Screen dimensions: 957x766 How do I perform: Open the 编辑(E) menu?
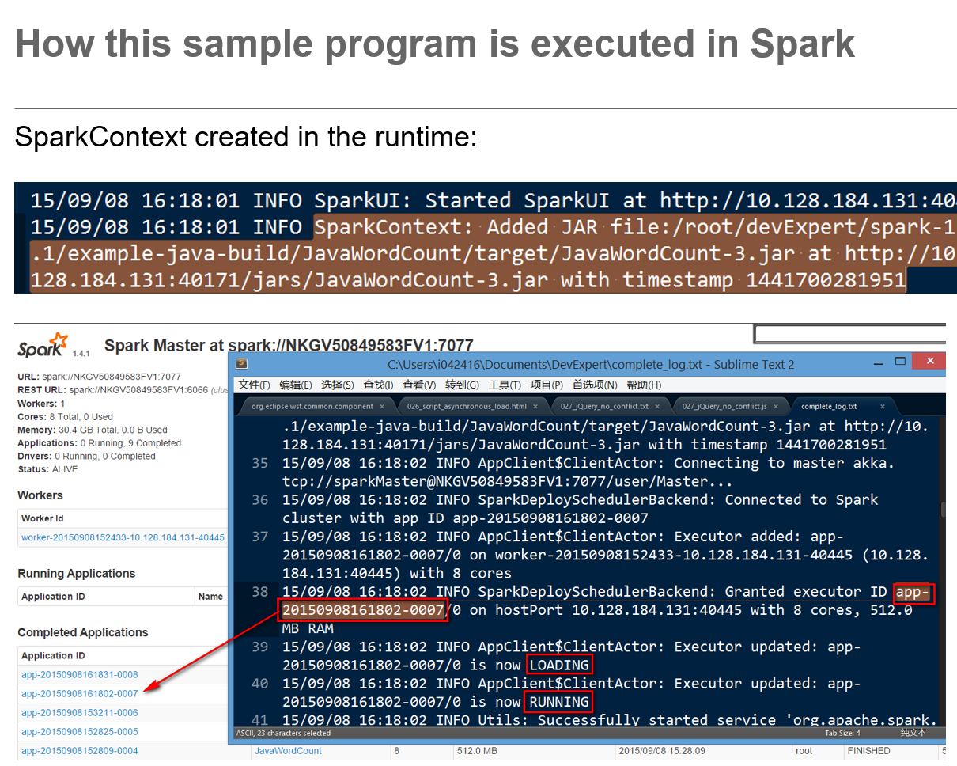pos(296,385)
